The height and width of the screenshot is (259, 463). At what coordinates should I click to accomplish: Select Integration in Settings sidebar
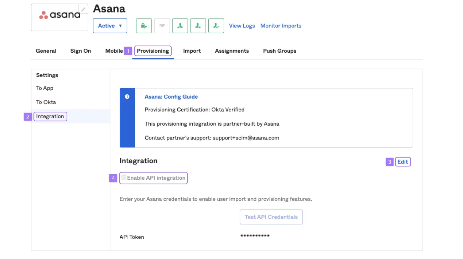pos(50,116)
